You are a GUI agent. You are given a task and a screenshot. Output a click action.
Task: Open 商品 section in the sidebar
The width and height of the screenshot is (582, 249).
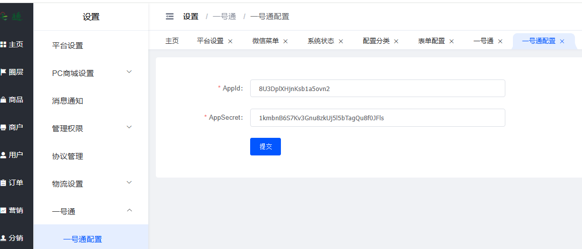pos(12,100)
